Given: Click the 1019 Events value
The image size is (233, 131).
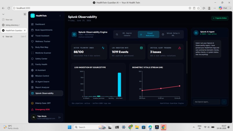Looking at the screenshot, I should (120, 52).
